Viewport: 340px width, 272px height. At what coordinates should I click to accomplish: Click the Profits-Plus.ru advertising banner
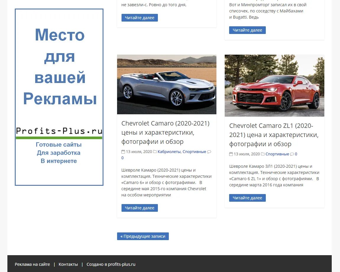point(59,97)
